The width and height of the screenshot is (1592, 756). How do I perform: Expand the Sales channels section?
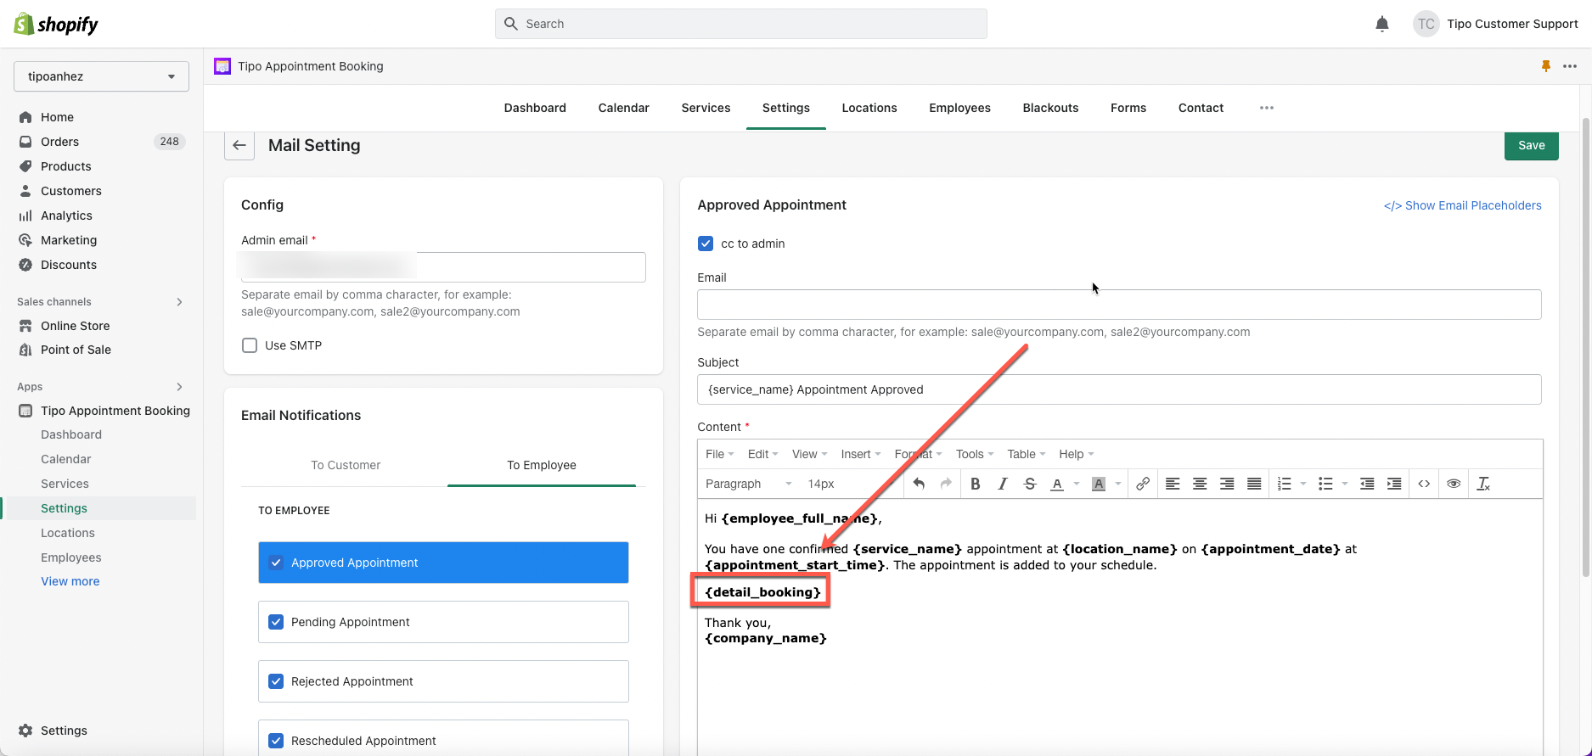pyautogui.click(x=179, y=302)
